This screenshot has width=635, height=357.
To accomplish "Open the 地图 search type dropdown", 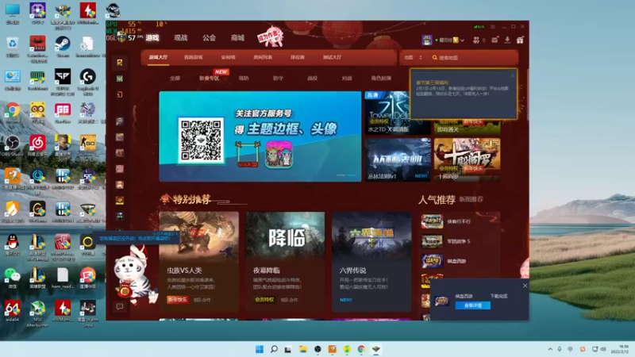I will (413, 57).
